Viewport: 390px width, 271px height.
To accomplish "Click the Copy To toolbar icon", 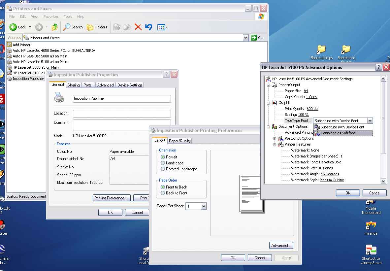I will point(127,27).
